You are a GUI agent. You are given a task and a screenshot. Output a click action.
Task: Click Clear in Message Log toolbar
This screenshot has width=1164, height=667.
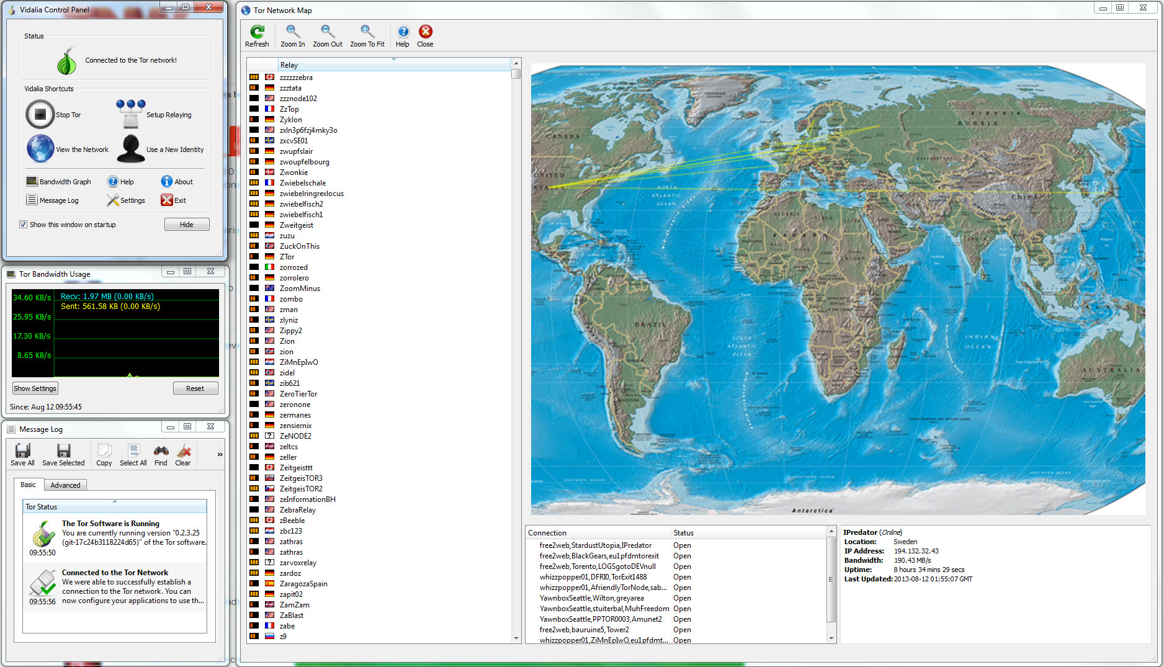183,455
